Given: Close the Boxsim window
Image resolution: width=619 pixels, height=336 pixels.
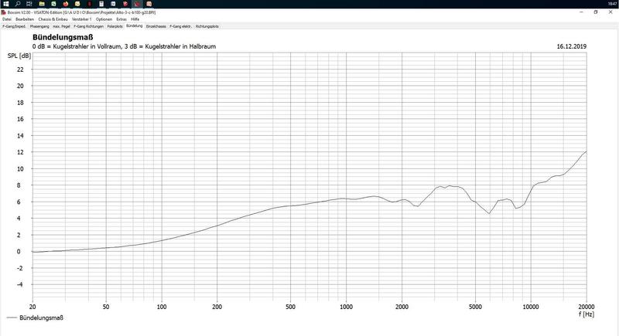Looking at the screenshot, I should coord(610,12).
